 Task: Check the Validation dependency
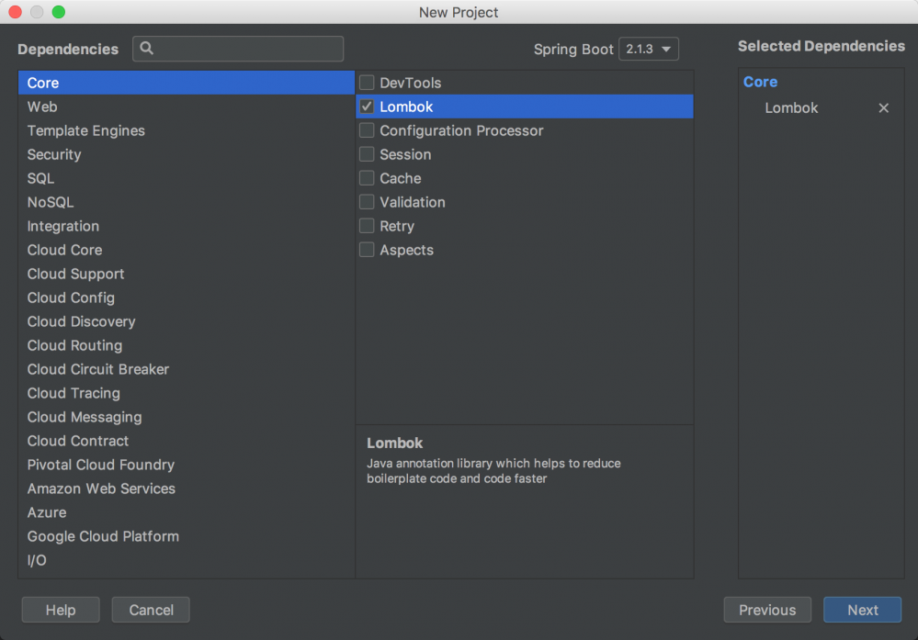point(366,202)
